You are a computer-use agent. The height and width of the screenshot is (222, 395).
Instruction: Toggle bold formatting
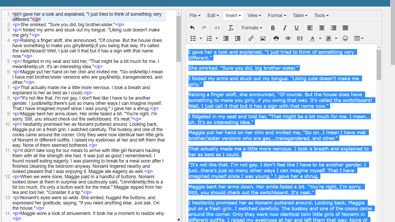[x=273, y=28]
